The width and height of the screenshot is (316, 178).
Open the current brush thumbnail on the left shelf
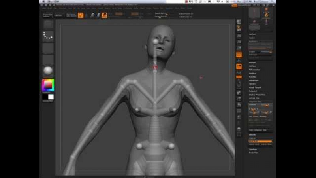(48, 24)
